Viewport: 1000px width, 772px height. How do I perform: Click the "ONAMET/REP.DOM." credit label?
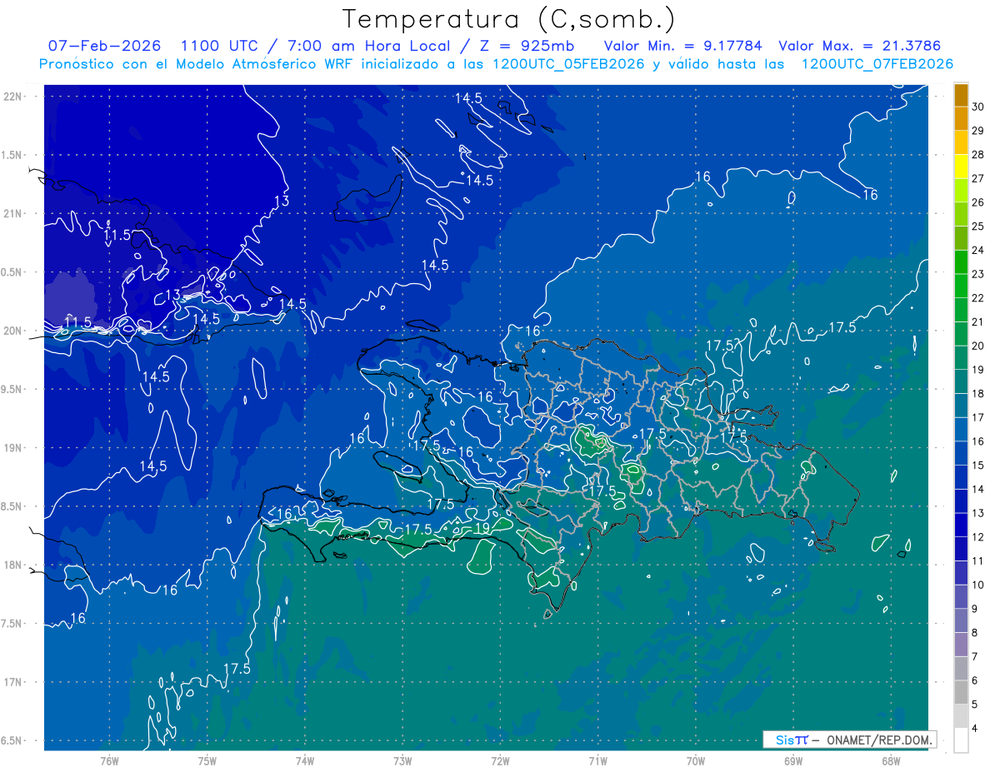click(880, 740)
